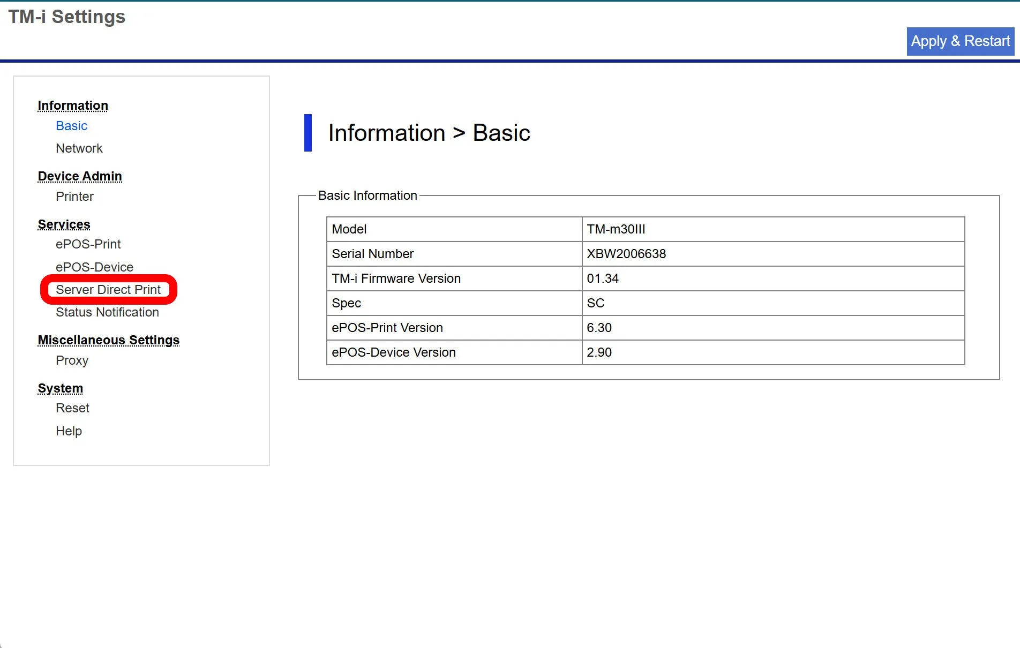Open ePOS-Print service settings
Image resolution: width=1020 pixels, height=648 pixels.
click(88, 244)
